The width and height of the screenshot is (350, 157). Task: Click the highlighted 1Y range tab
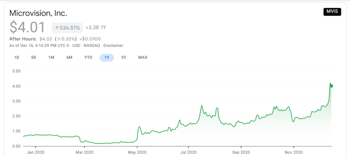click(x=107, y=57)
